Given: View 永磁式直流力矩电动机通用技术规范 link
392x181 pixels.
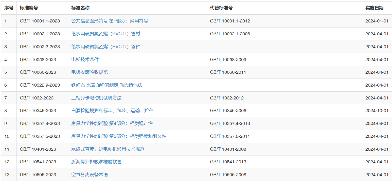Looking at the screenshot, I should coord(108,149).
